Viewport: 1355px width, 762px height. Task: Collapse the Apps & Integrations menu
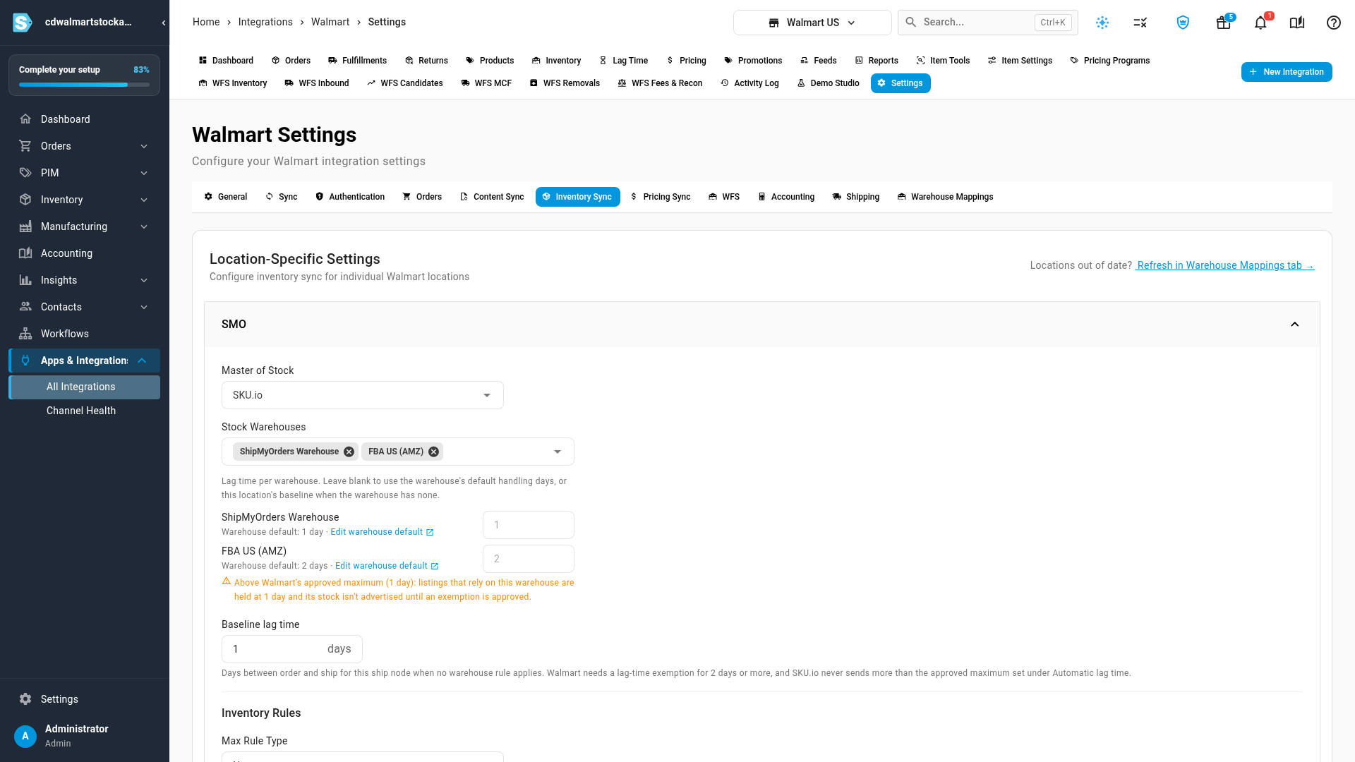tap(84, 361)
